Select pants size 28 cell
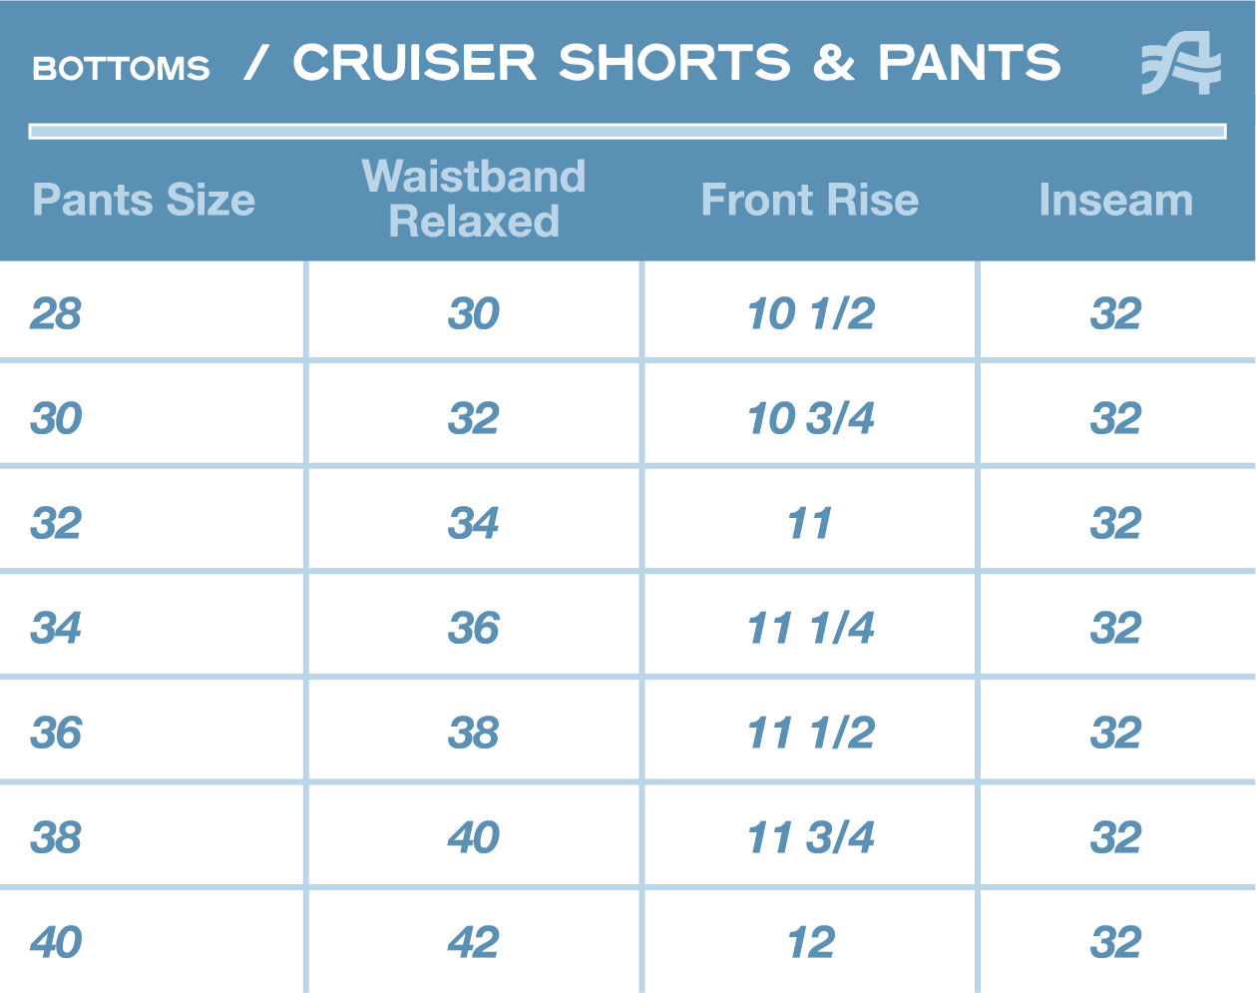This screenshot has width=1256, height=993. coord(56,313)
